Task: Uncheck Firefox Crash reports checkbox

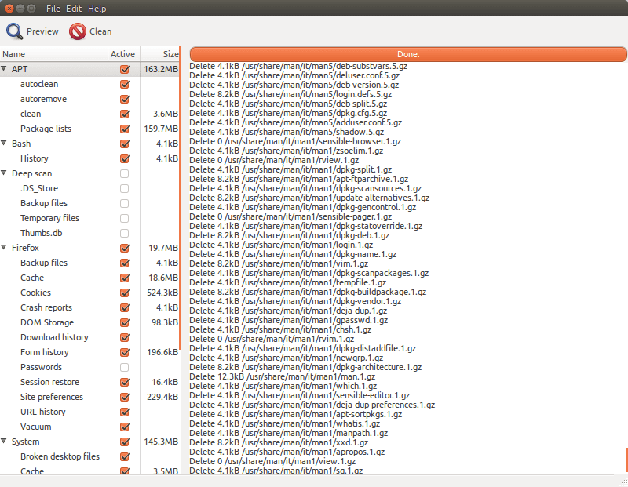Action: pyautogui.click(x=125, y=307)
